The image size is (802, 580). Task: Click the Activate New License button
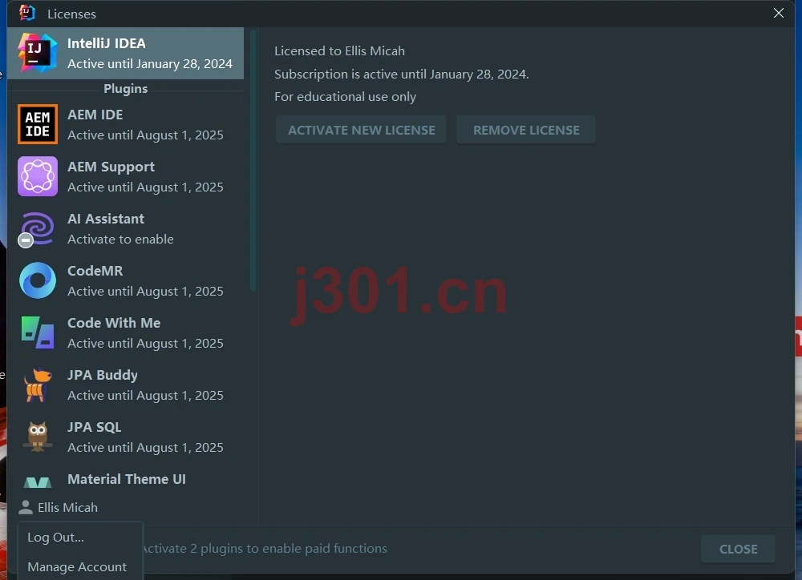[361, 131]
